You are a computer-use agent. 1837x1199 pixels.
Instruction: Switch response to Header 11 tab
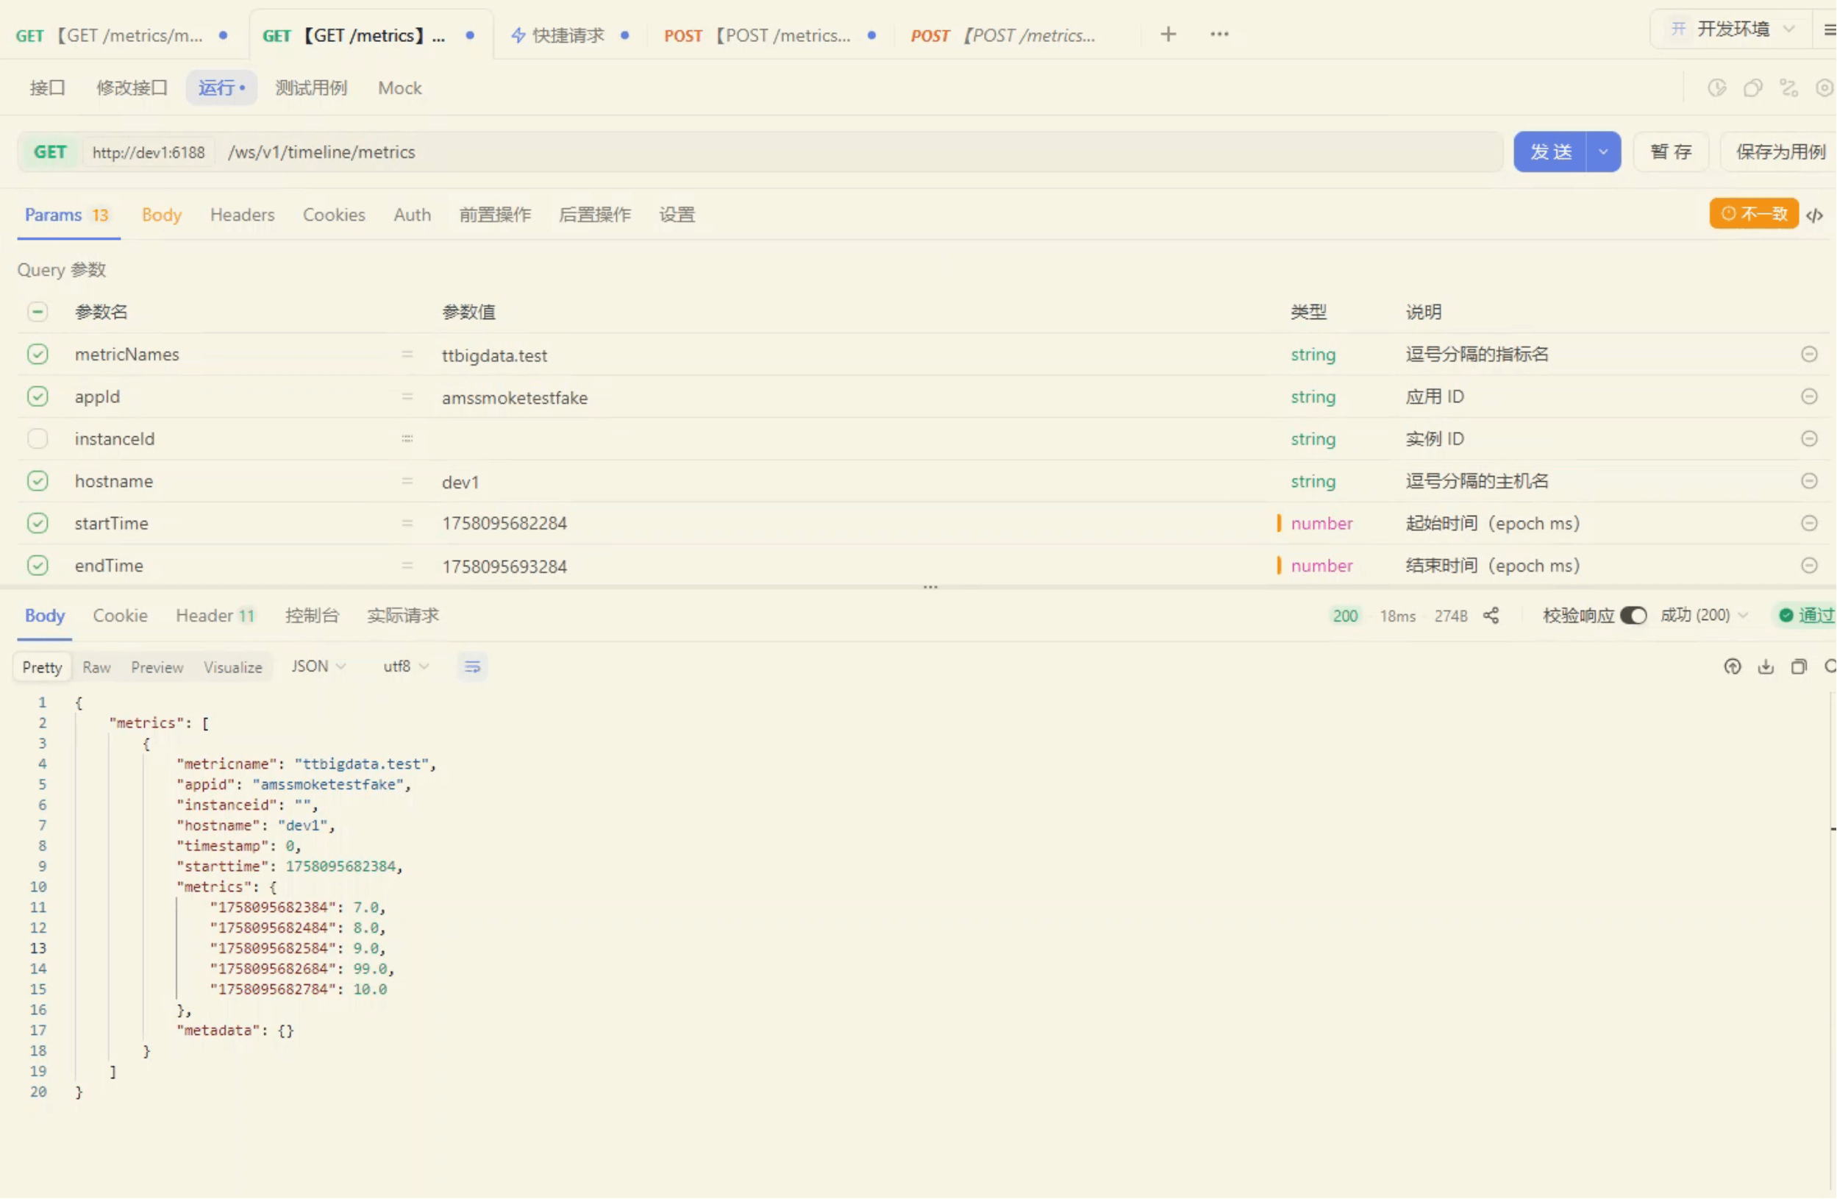tap(215, 616)
